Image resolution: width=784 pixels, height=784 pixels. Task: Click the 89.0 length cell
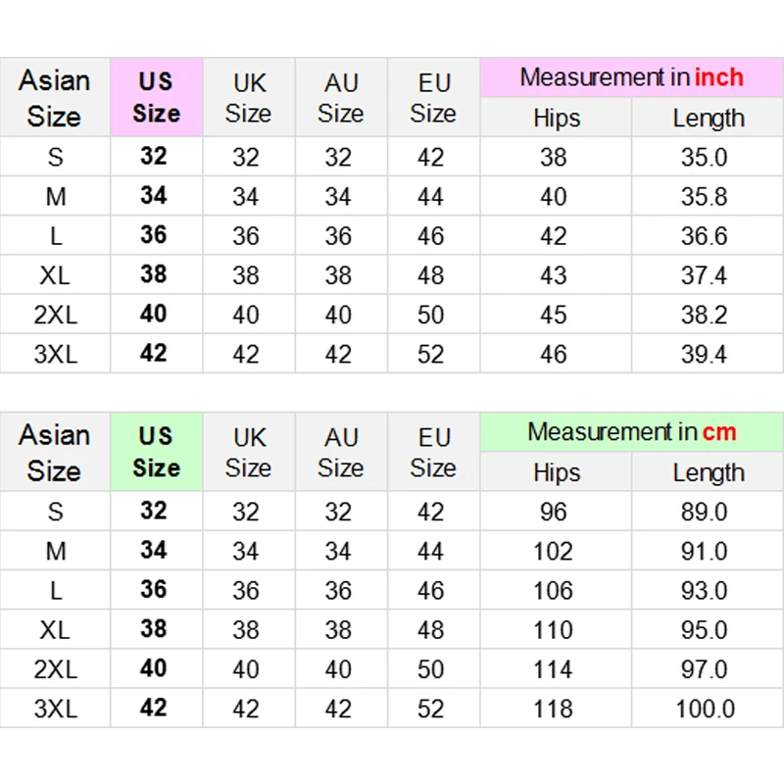click(x=705, y=512)
